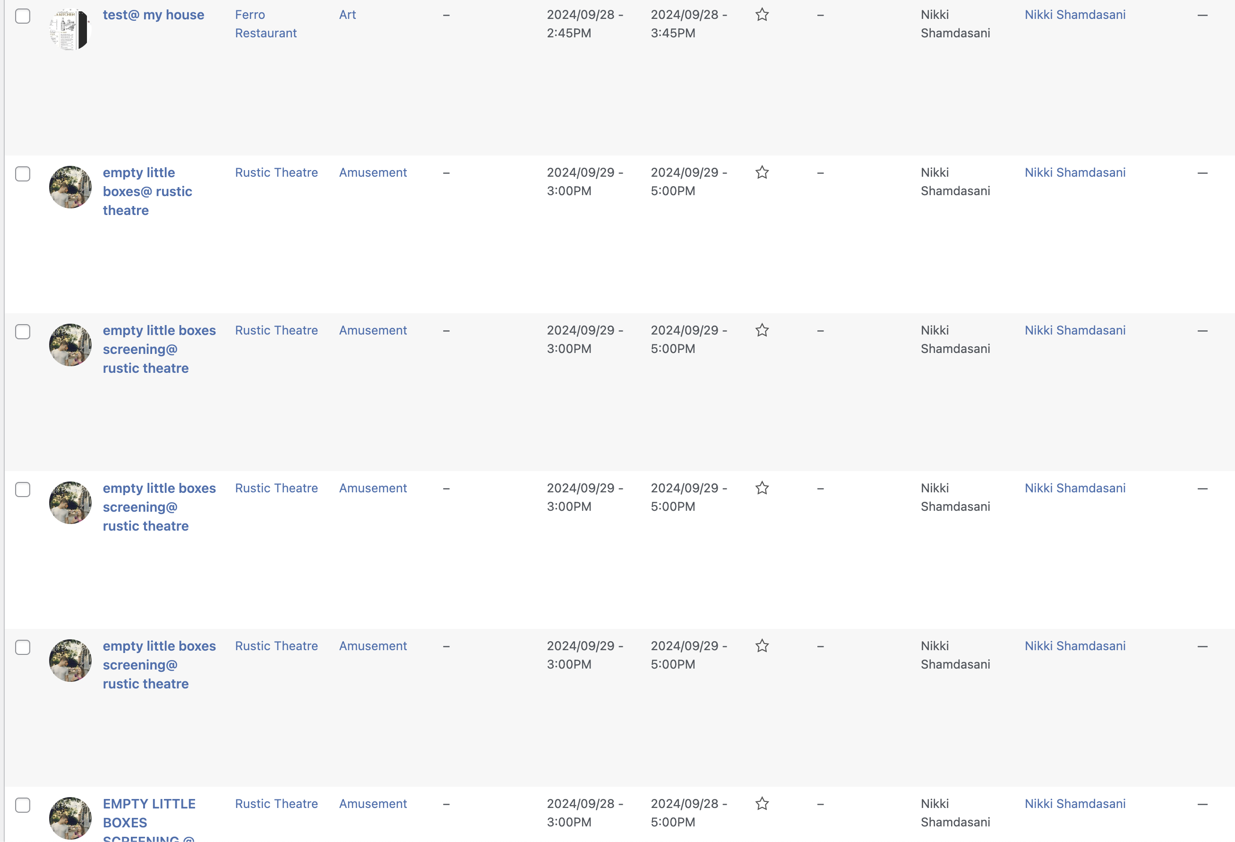Star the second 'empty little boxes screening@' event
Viewport: 1235px width, 842px height.
tap(762, 489)
